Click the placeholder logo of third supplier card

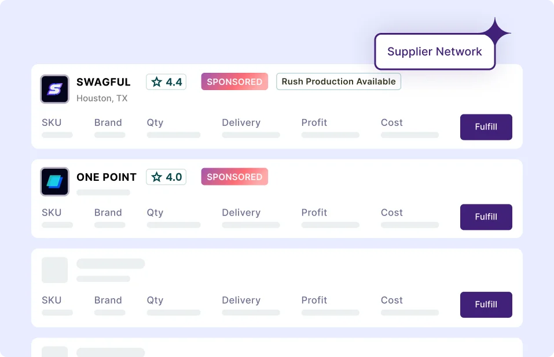[54, 270]
